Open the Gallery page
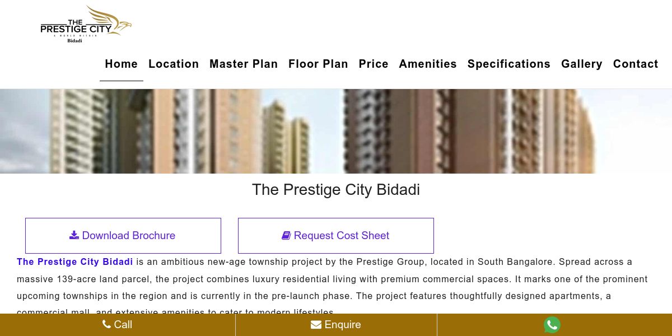This screenshot has width=672, height=336. tap(582, 64)
